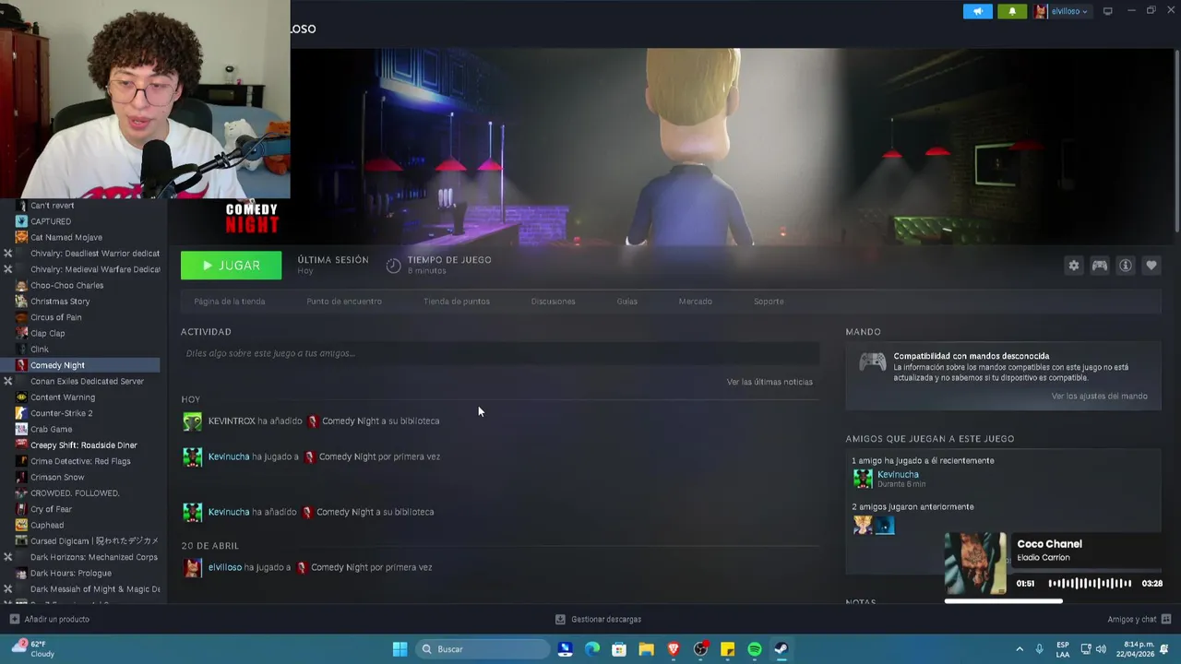Select Choo-Choo Charles in library
1181x664 pixels.
(x=66, y=285)
